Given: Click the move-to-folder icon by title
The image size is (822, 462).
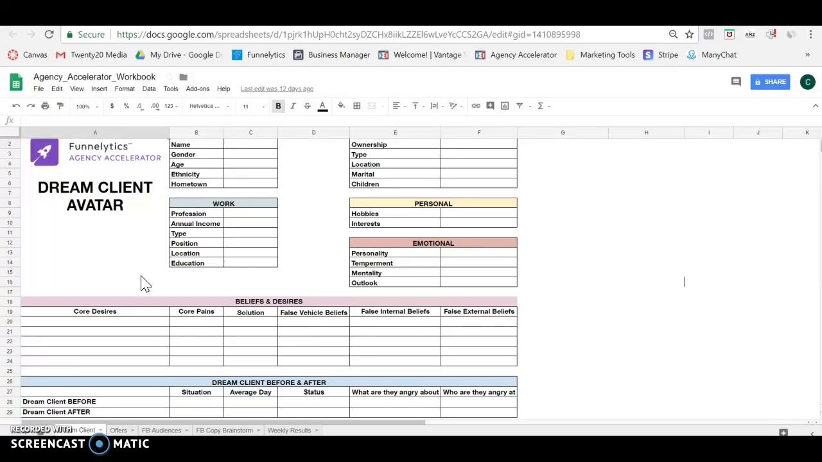Looking at the screenshot, I should pyautogui.click(x=183, y=77).
